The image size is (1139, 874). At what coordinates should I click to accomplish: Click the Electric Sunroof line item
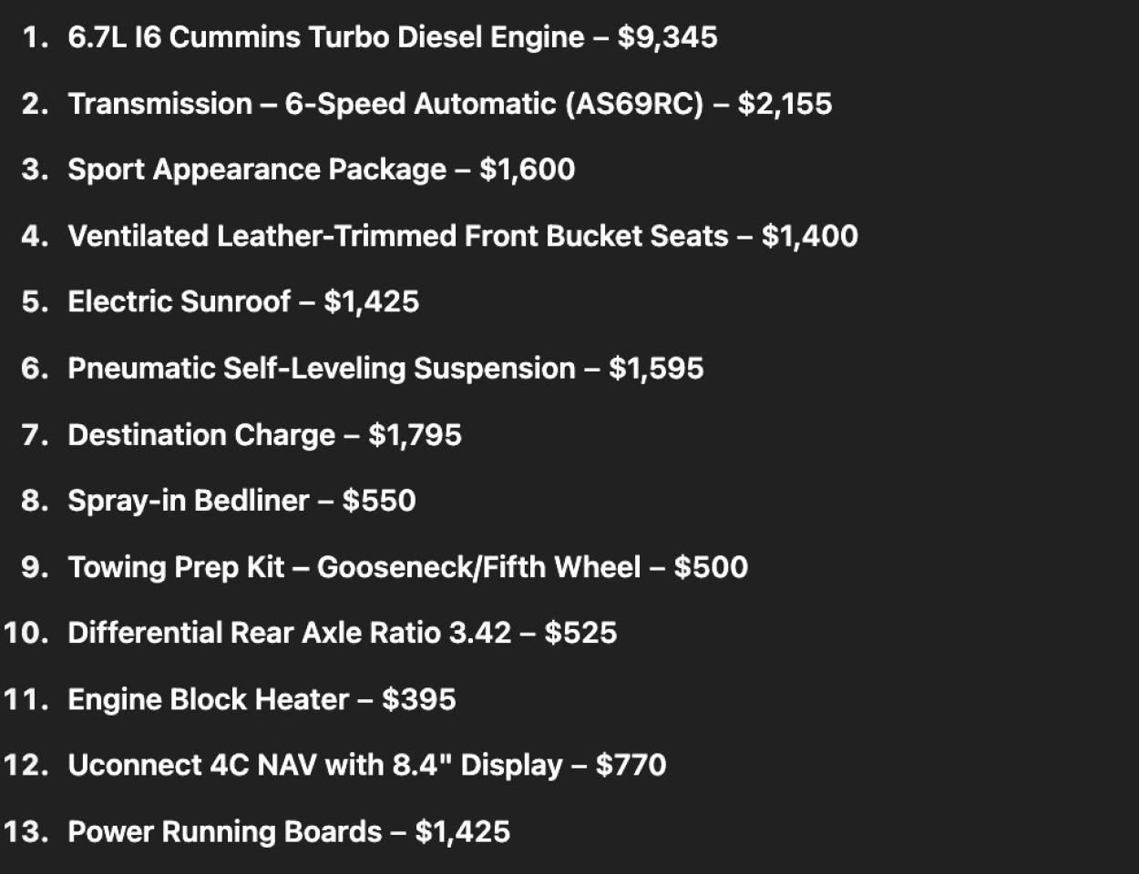coord(243,302)
